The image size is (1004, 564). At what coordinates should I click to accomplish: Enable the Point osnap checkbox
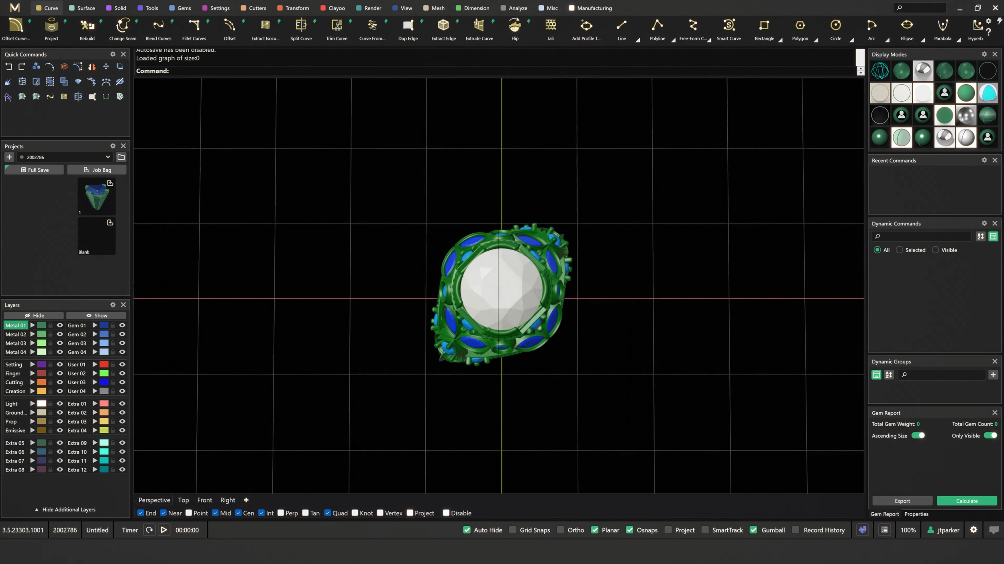189,513
